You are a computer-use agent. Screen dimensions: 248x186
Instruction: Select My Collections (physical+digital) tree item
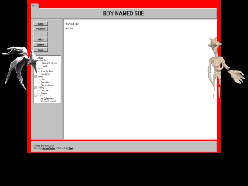(48, 100)
